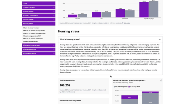Expand the Housing Demand plus icon
This screenshot has width=185, height=104.
coord(54,7)
